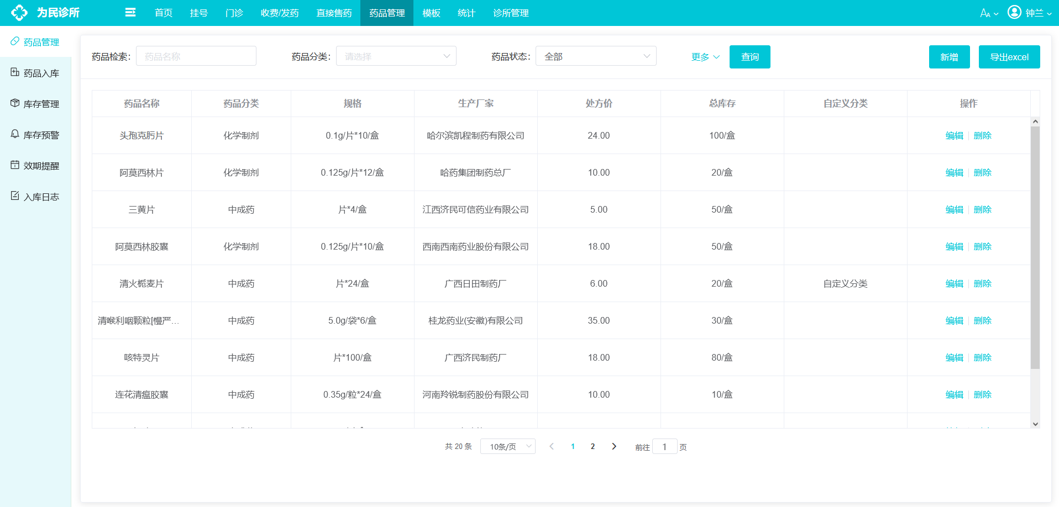Image resolution: width=1059 pixels, height=507 pixels.
Task: Open the 诊所管理 top menu
Action: 511,13
